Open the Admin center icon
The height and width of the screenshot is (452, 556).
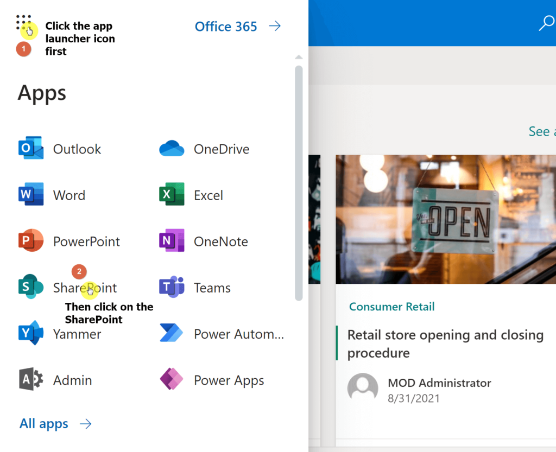(31, 379)
